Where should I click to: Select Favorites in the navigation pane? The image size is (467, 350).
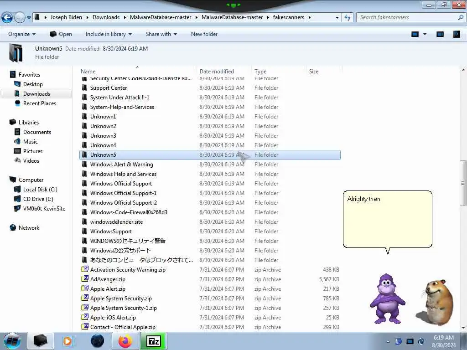(x=29, y=75)
